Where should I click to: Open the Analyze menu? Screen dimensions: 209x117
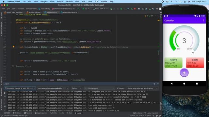[x=60, y=2]
